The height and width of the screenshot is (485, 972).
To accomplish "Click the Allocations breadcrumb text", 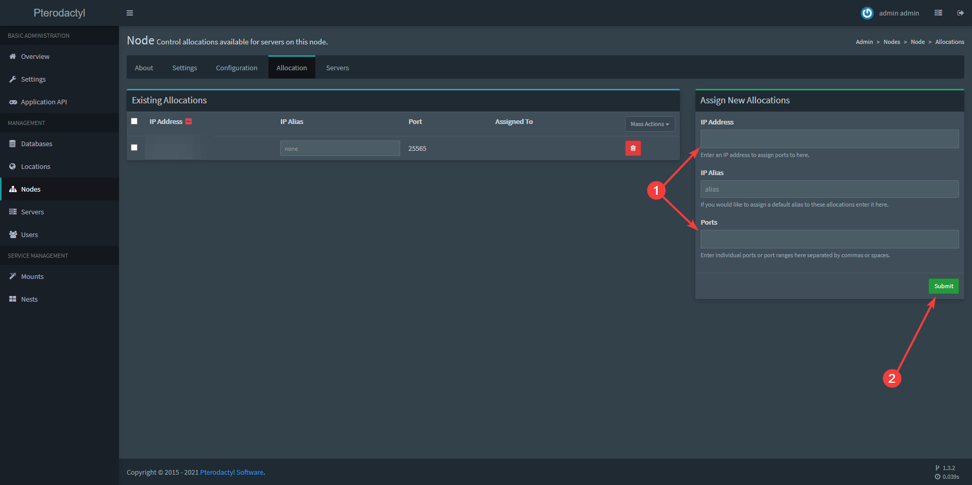I will (950, 42).
